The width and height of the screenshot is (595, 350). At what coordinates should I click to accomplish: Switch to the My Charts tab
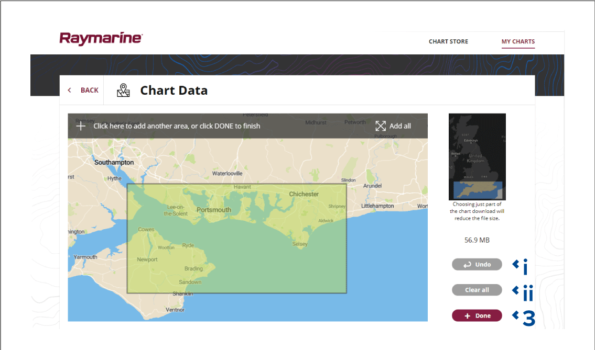pyautogui.click(x=518, y=42)
